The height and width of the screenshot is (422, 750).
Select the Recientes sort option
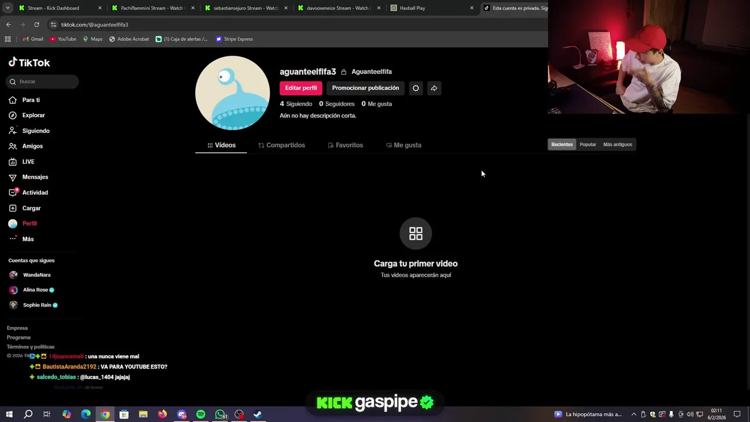562,145
